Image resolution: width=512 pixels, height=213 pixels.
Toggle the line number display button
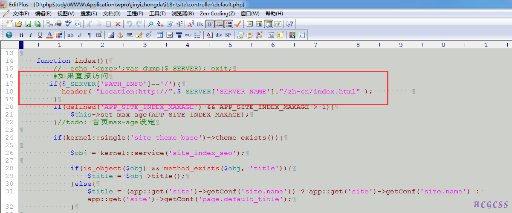click(229, 24)
